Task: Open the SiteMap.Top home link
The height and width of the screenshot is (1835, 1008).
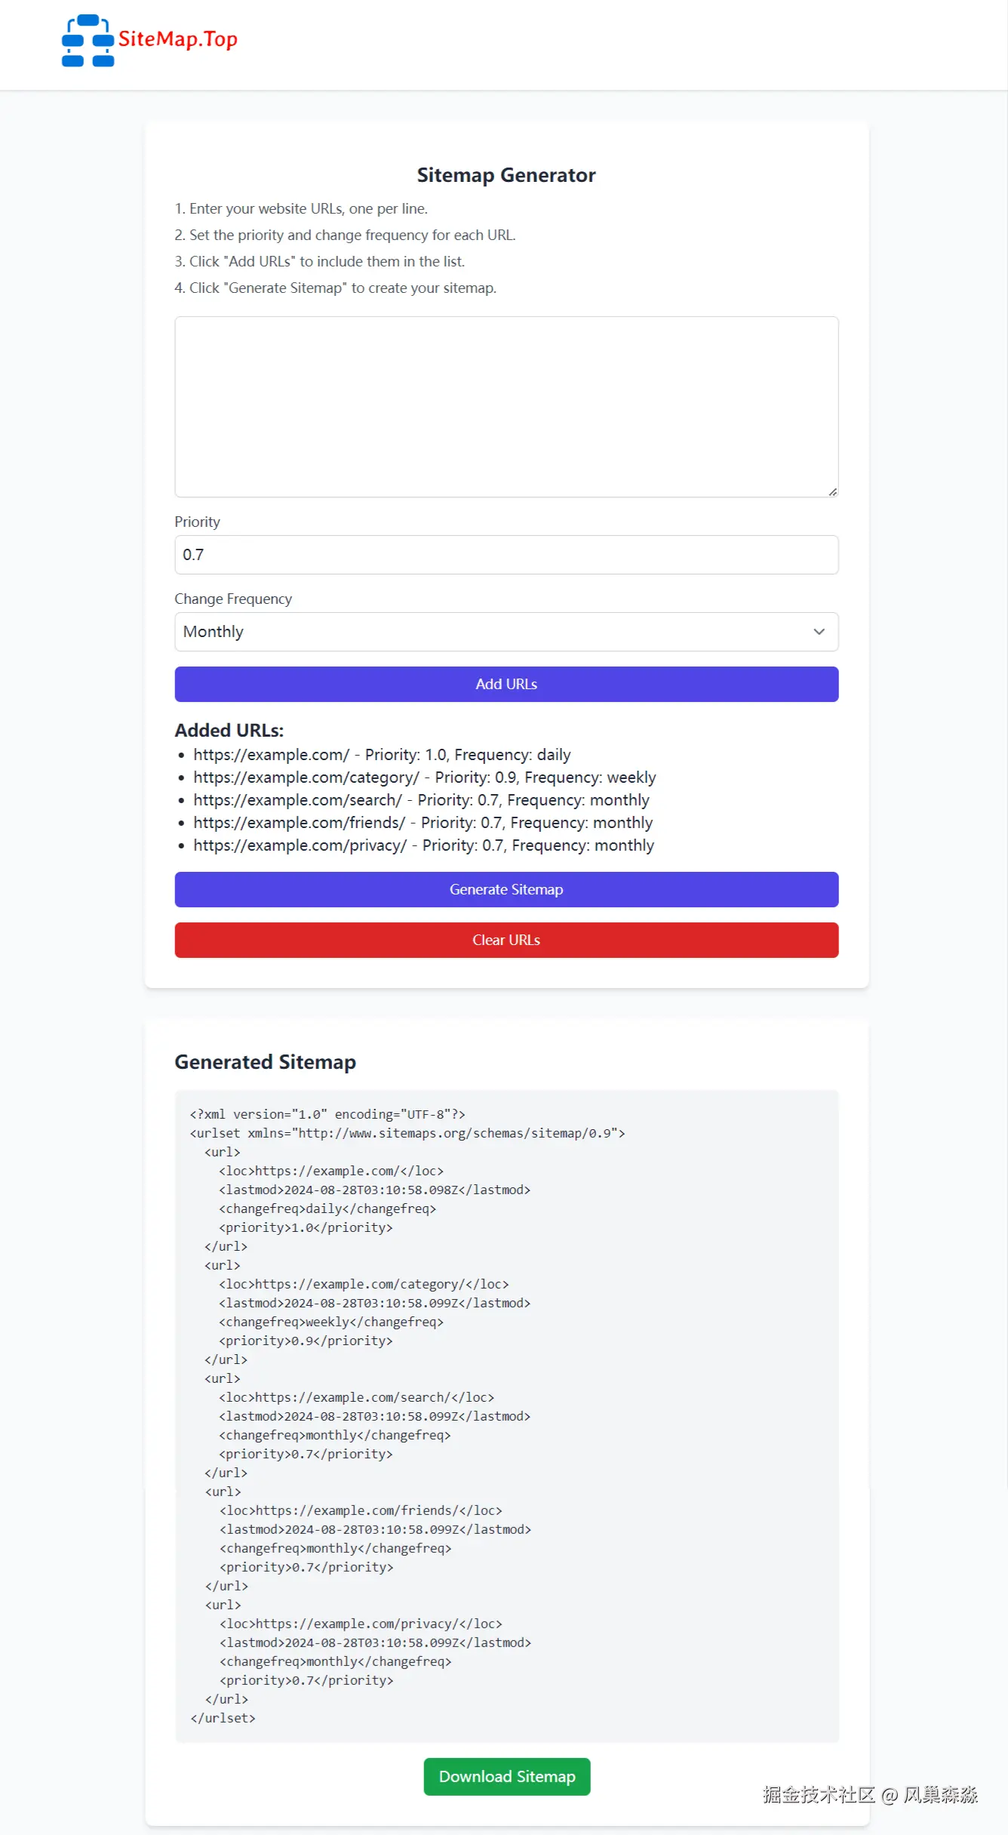Action: 149,42
